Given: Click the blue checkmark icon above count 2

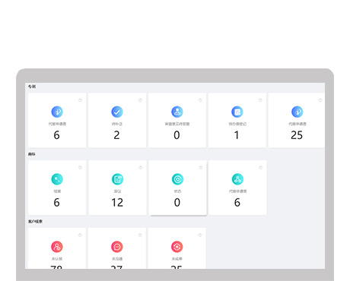Looking at the screenshot, I should (x=117, y=112).
